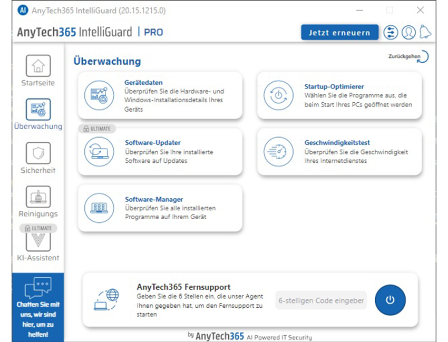Click the Software-Updater laptop icon

99,152
